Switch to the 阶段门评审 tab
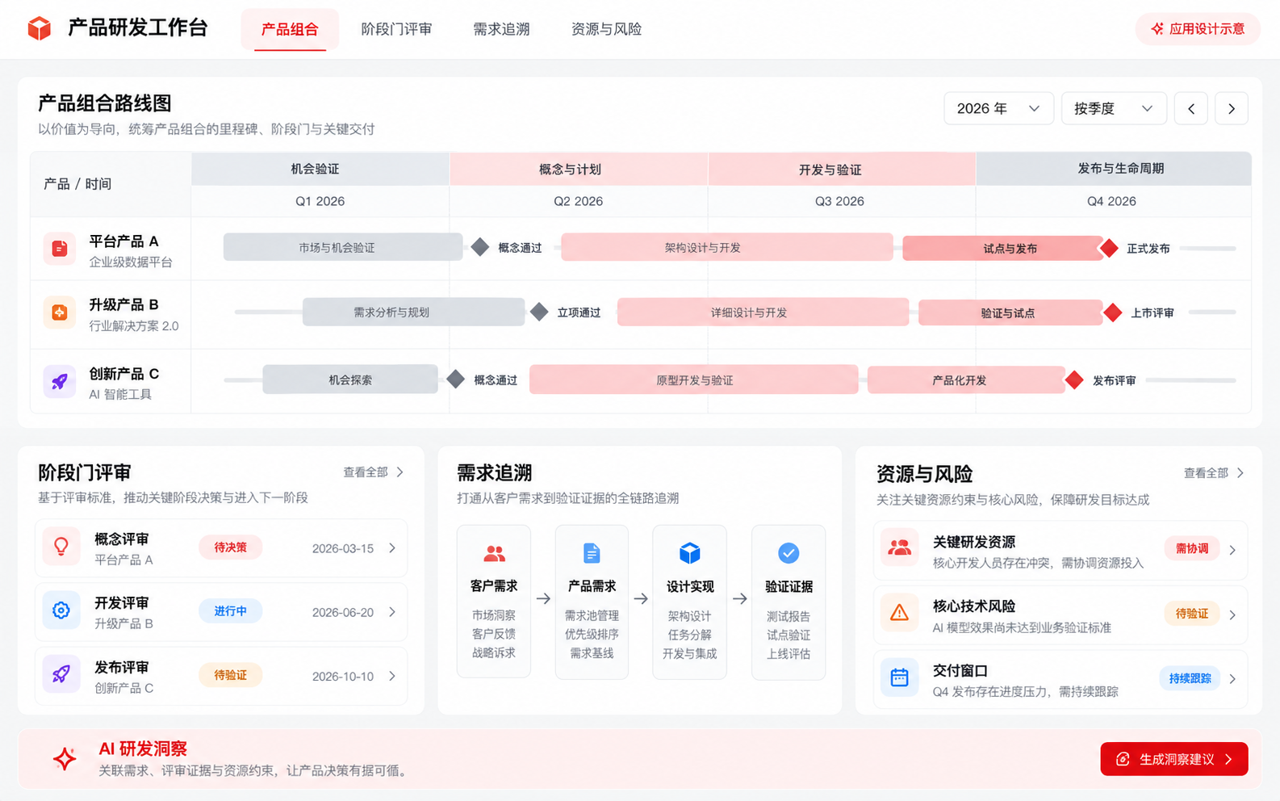 tap(396, 29)
